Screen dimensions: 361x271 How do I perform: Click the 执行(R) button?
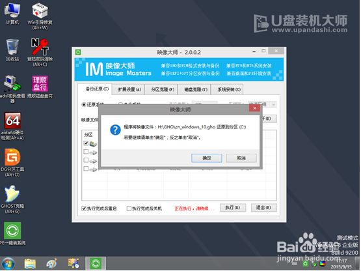click(233, 208)
